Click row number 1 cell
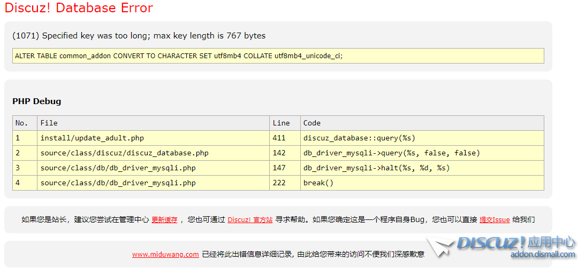 click(x=25, y=138)
